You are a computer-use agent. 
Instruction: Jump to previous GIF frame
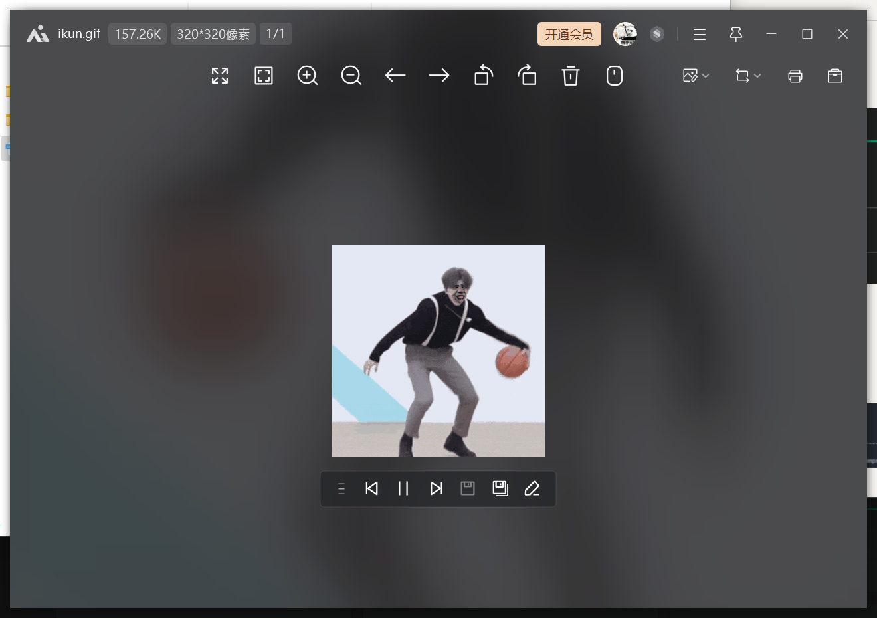click(372, 489)
